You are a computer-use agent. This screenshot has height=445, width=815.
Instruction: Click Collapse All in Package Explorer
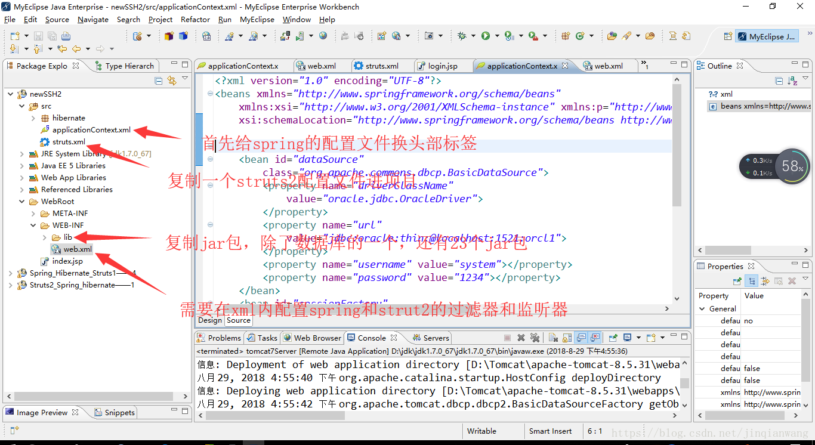coord(159,81)
